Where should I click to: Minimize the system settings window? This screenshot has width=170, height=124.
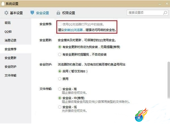point(160,4)
